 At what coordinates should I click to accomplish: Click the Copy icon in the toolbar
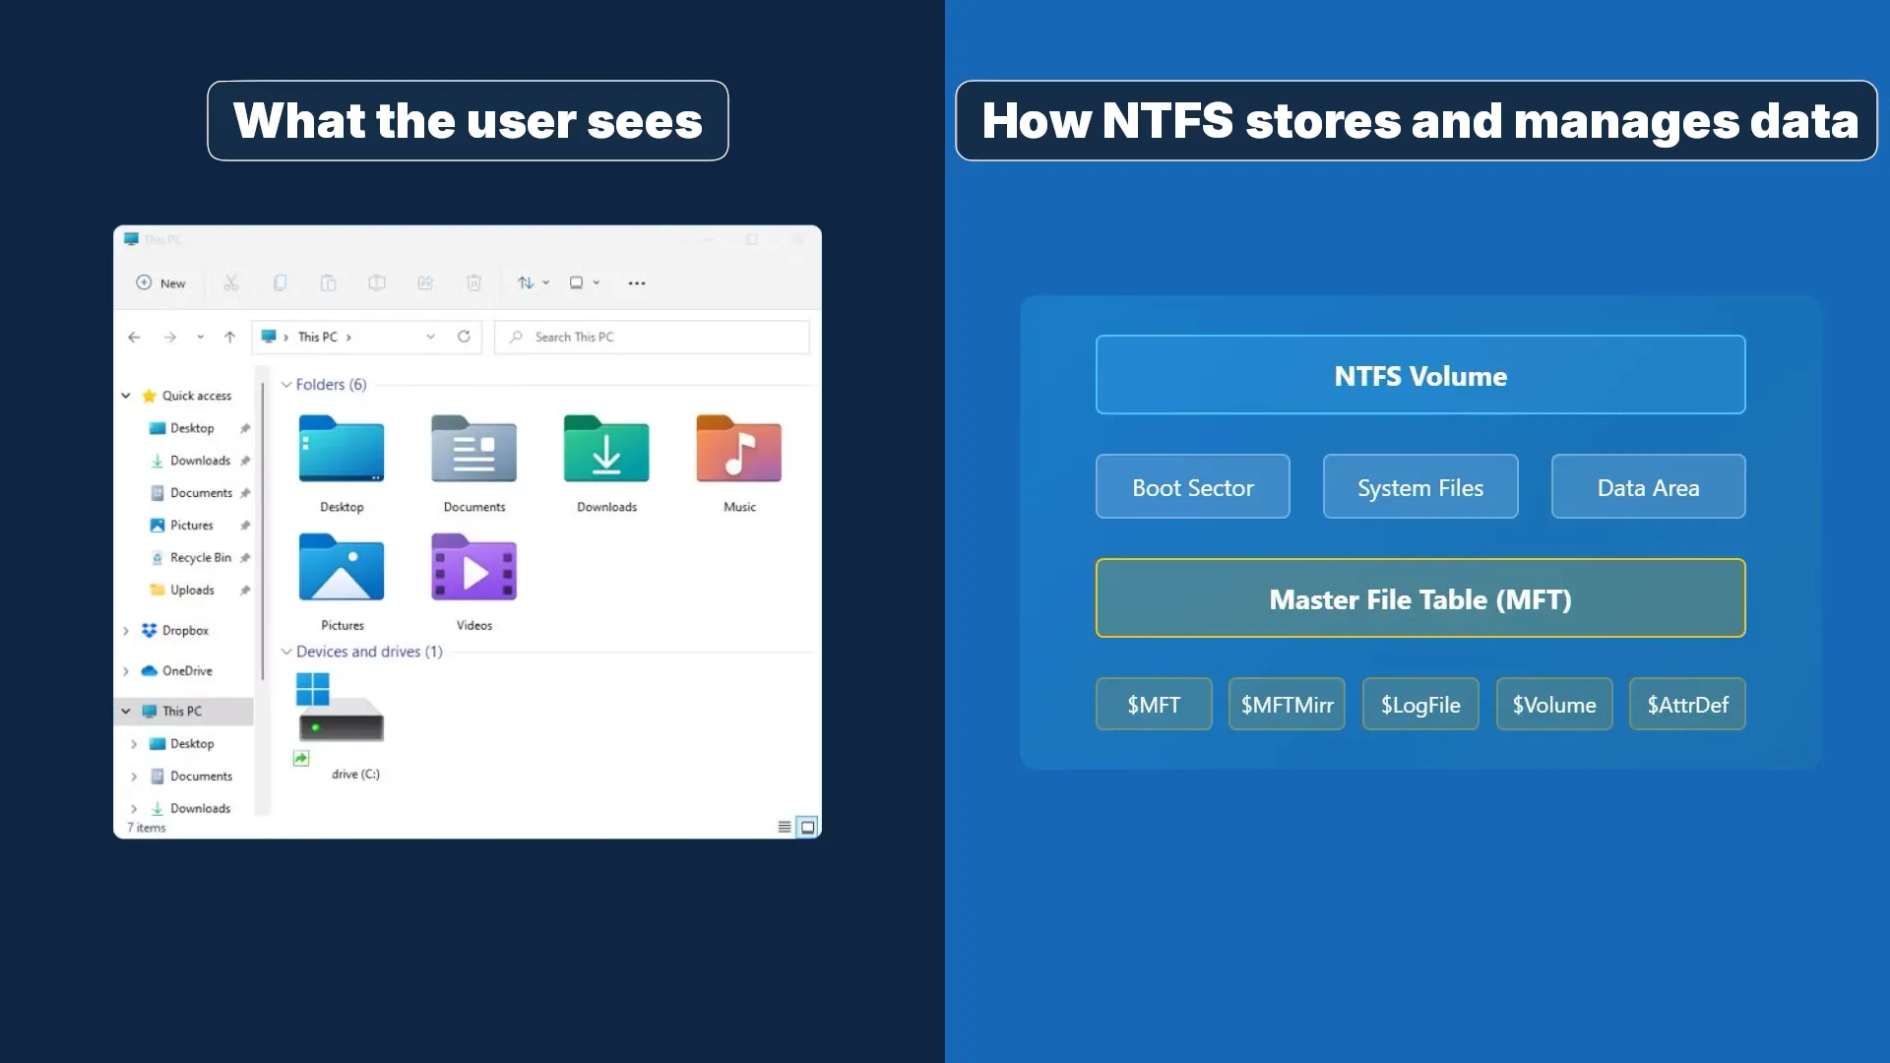coord(280,282)
